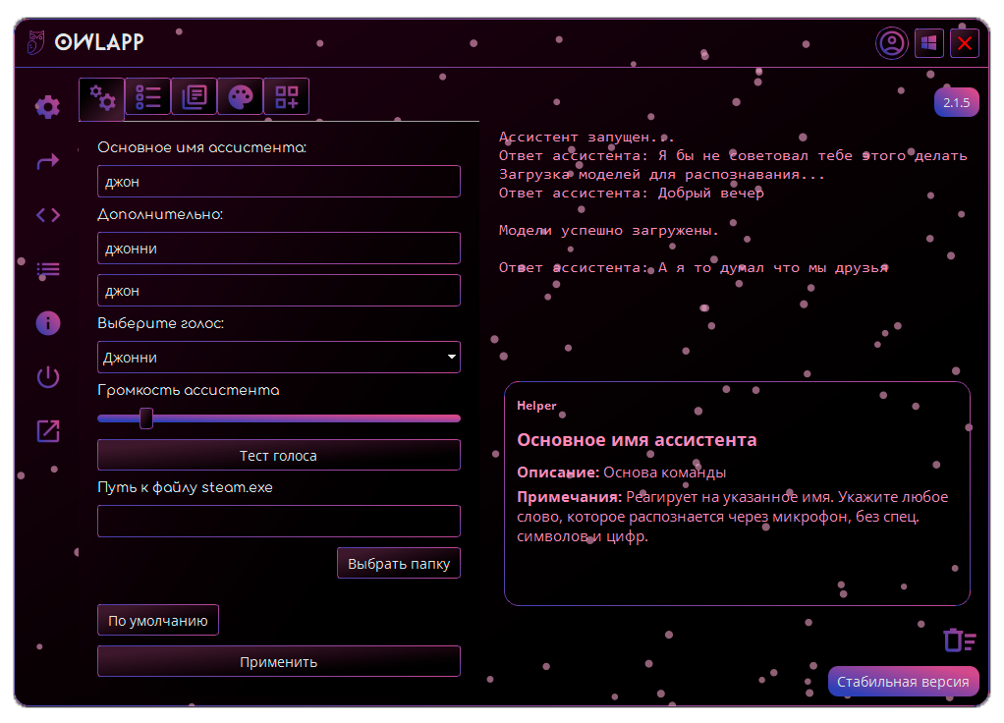The width and height of the screenshot is (1004, 723).
Task: Open the add modules grid tab
Action: coord(286,96)
